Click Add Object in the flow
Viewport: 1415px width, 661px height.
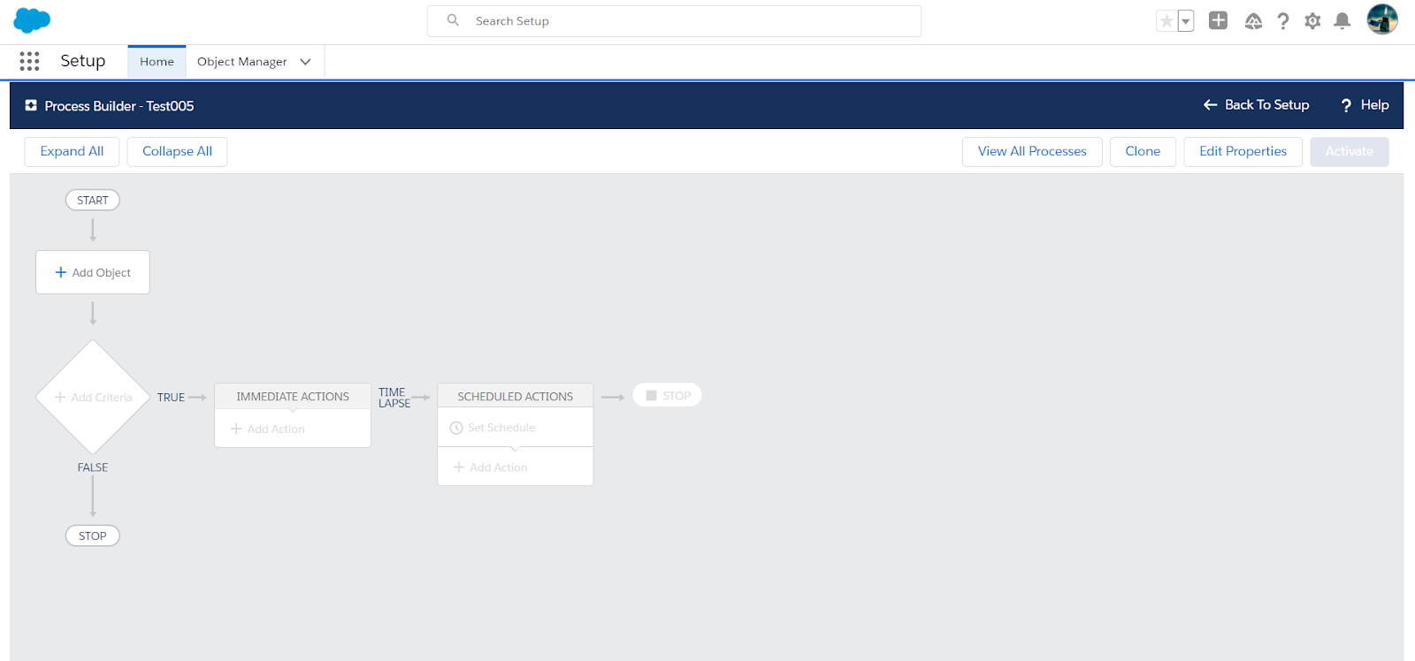pos(93,272)
